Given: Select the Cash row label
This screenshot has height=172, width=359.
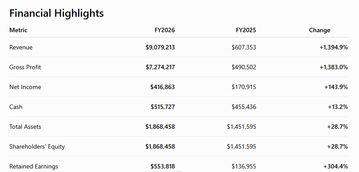Looking at the screenshot, I should pyautogui.click(x=16, y=107).
